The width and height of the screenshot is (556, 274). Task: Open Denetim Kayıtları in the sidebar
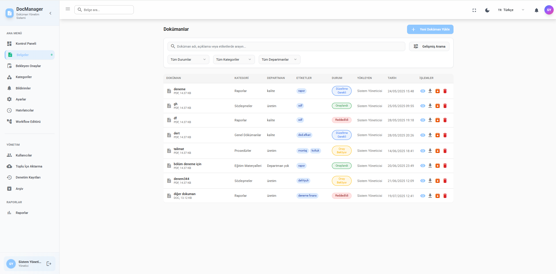27,177
